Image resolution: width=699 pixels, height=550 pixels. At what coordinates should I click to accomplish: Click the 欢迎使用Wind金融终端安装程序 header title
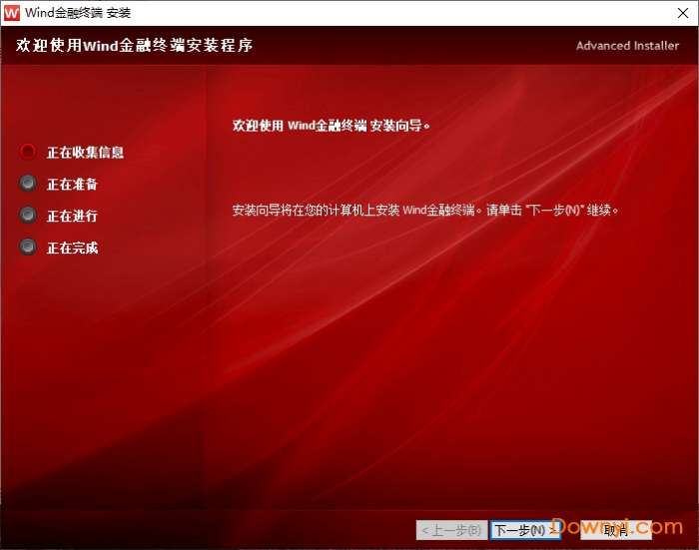coord(134,45)
